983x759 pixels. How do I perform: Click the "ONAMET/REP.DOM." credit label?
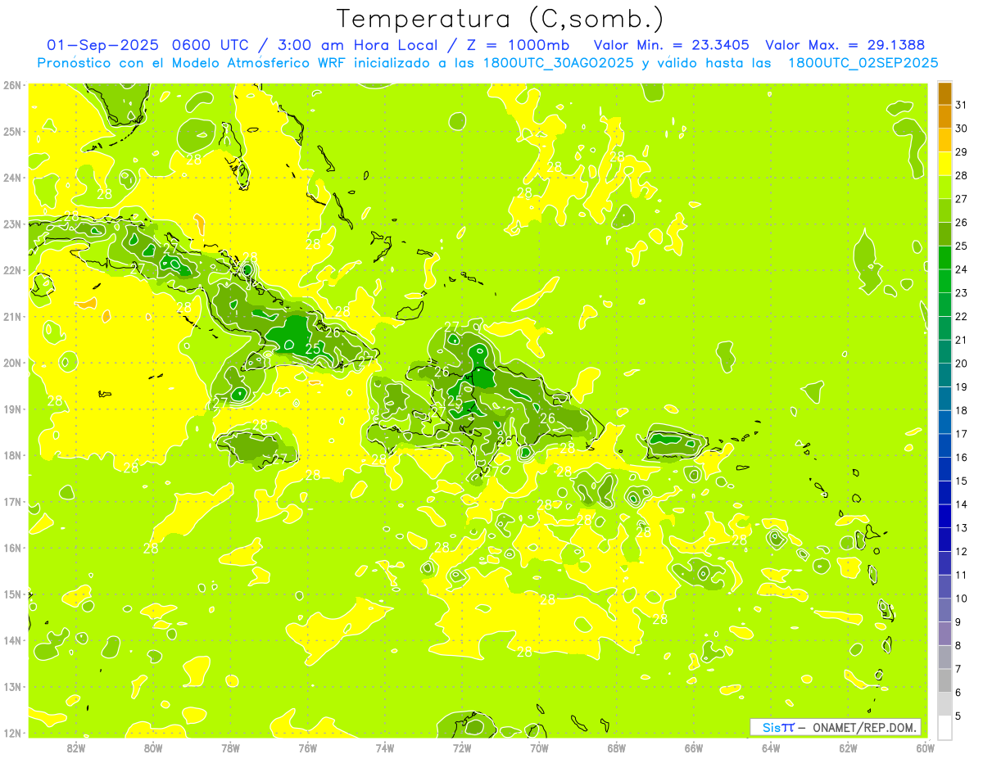click(865, 727)
